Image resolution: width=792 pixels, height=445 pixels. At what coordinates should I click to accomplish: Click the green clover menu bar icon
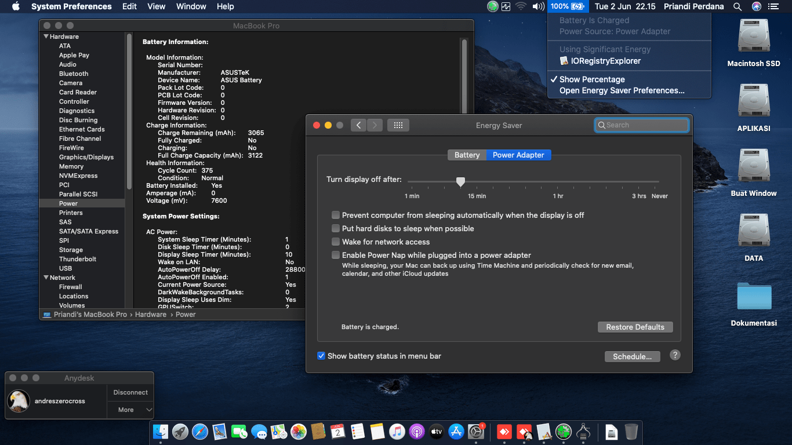pos(493,6)
